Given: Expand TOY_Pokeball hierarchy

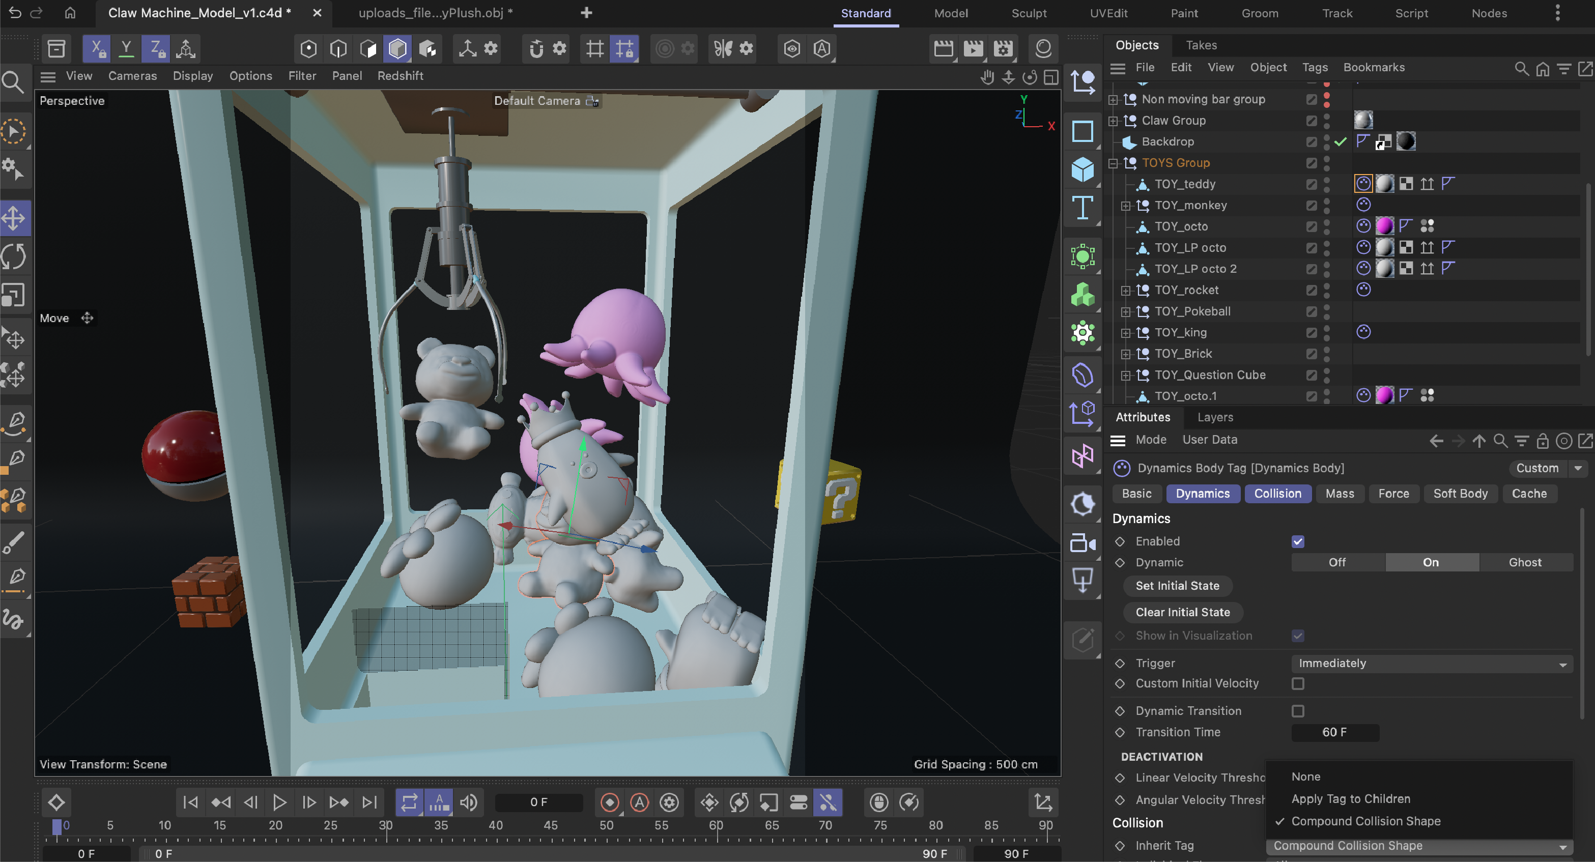Looking at the screenshot, I should click(x=1126, y=311).
